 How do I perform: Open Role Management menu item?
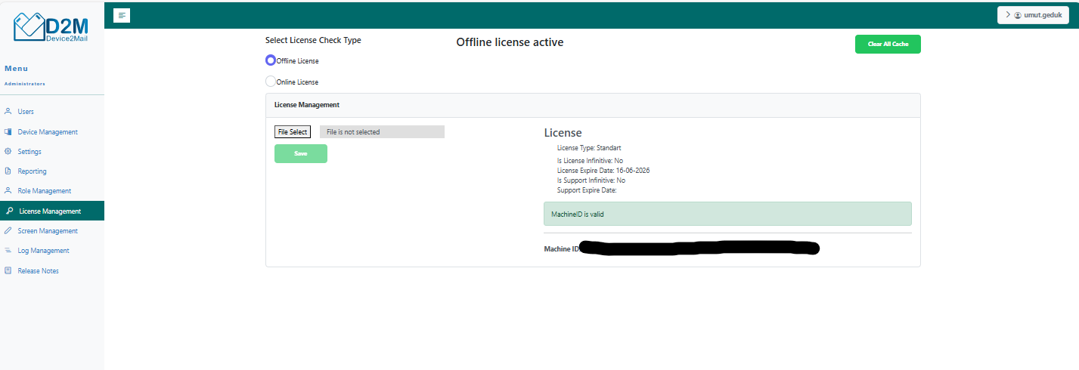44,191
